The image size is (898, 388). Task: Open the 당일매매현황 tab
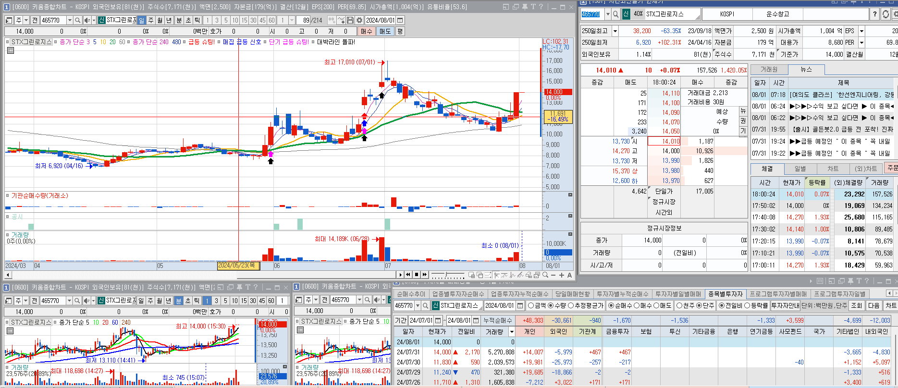point(572,294)
